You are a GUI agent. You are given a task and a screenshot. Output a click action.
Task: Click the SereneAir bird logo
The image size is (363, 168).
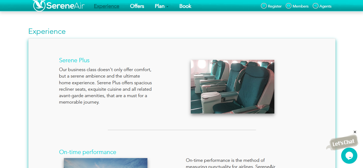pos(39,6)
